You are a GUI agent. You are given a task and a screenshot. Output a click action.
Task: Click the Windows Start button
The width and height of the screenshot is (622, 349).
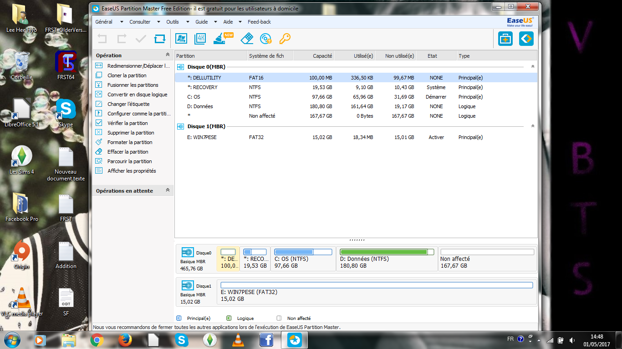point(12,339)
